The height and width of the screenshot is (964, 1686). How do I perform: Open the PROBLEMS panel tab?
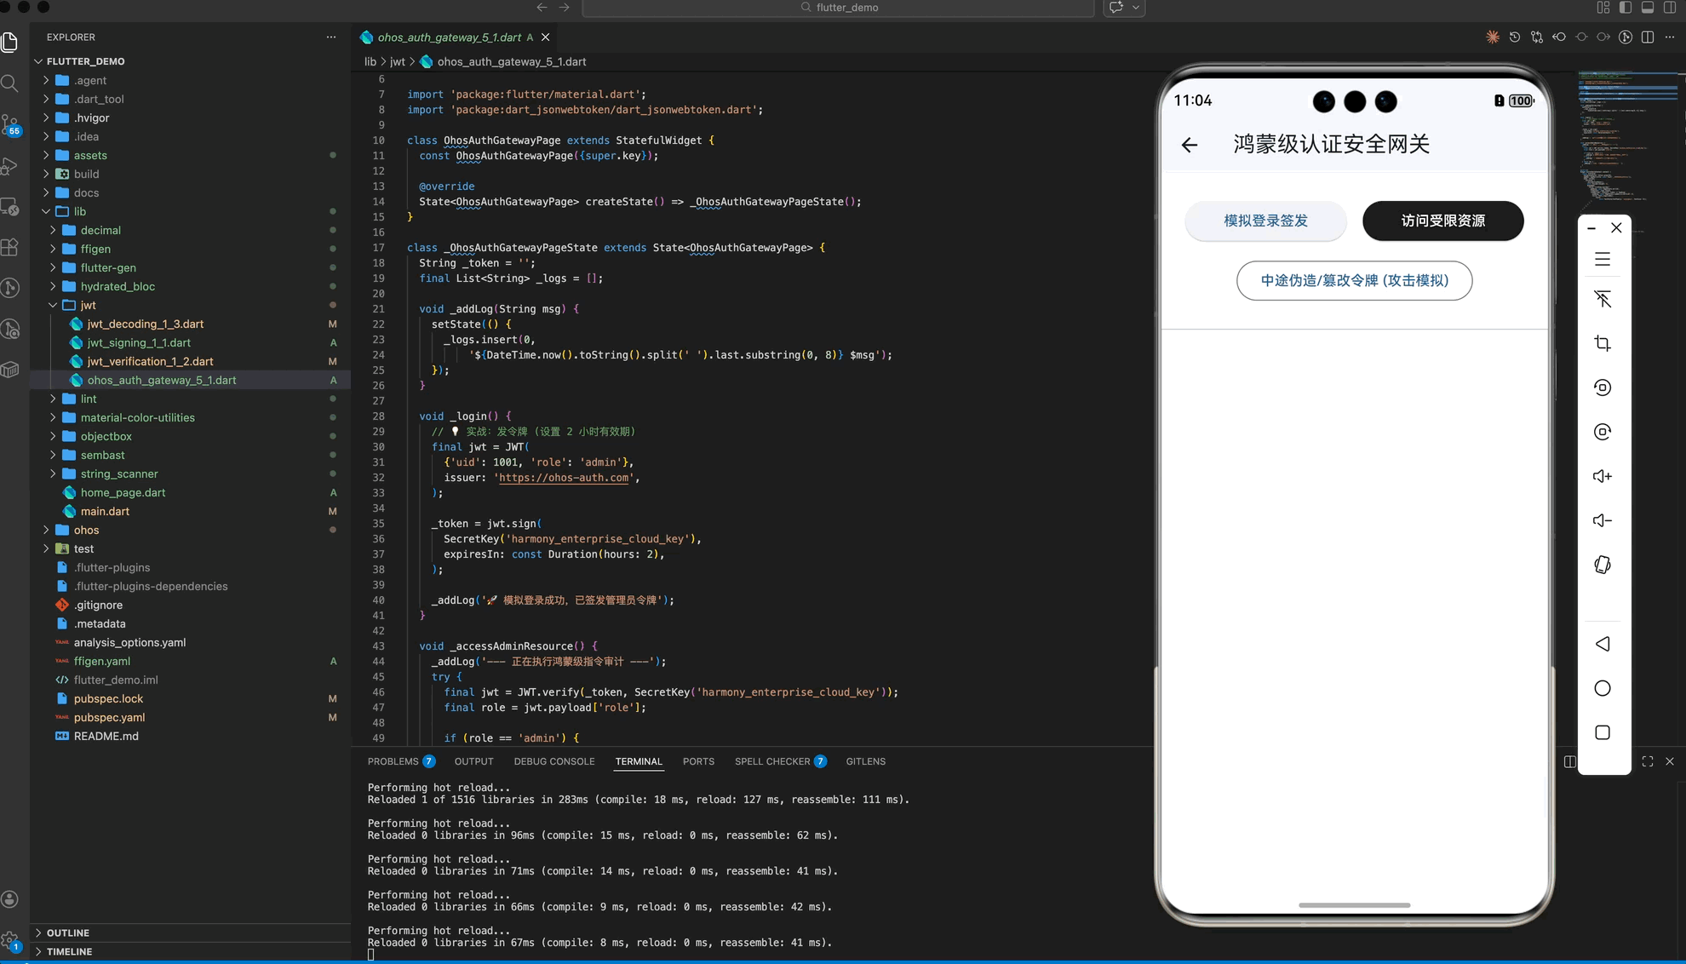(x=393, y=761)
